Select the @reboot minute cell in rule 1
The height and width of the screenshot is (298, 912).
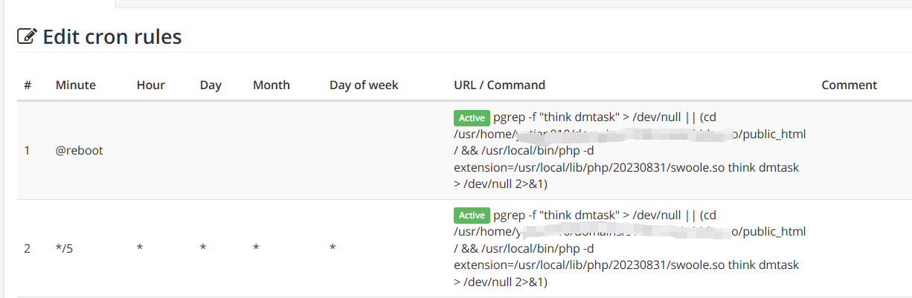coord(79,150)
